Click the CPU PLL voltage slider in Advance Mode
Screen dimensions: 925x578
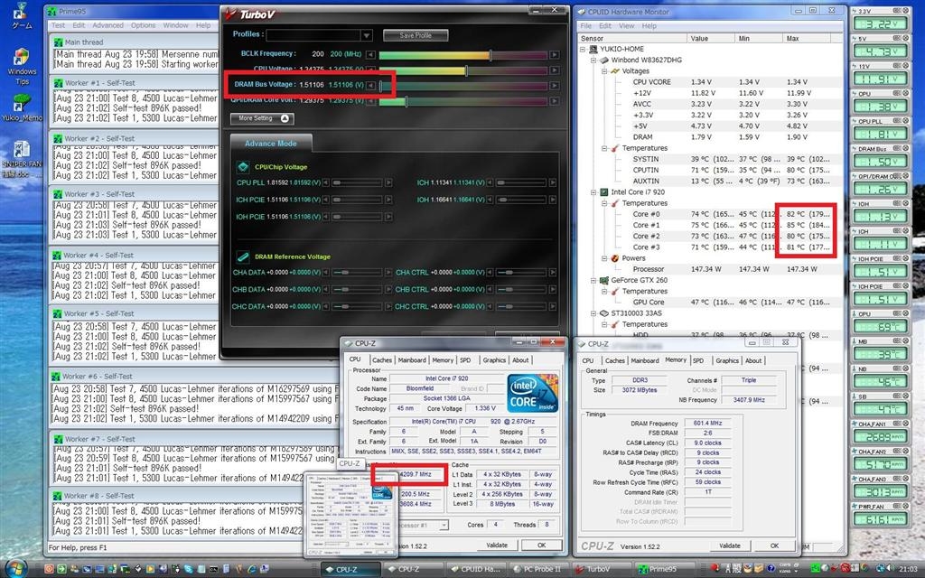tap(356, 182)
